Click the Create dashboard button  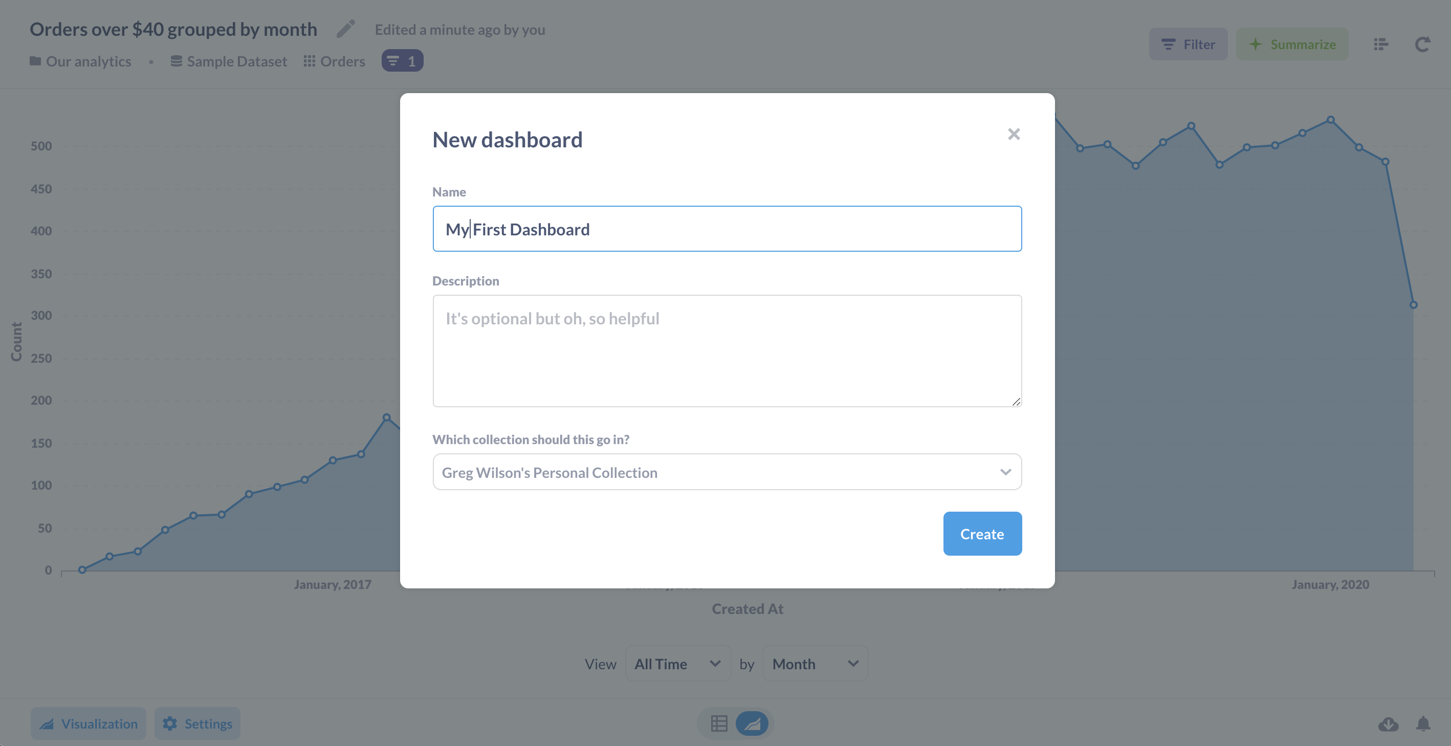[x=982, y=534]
